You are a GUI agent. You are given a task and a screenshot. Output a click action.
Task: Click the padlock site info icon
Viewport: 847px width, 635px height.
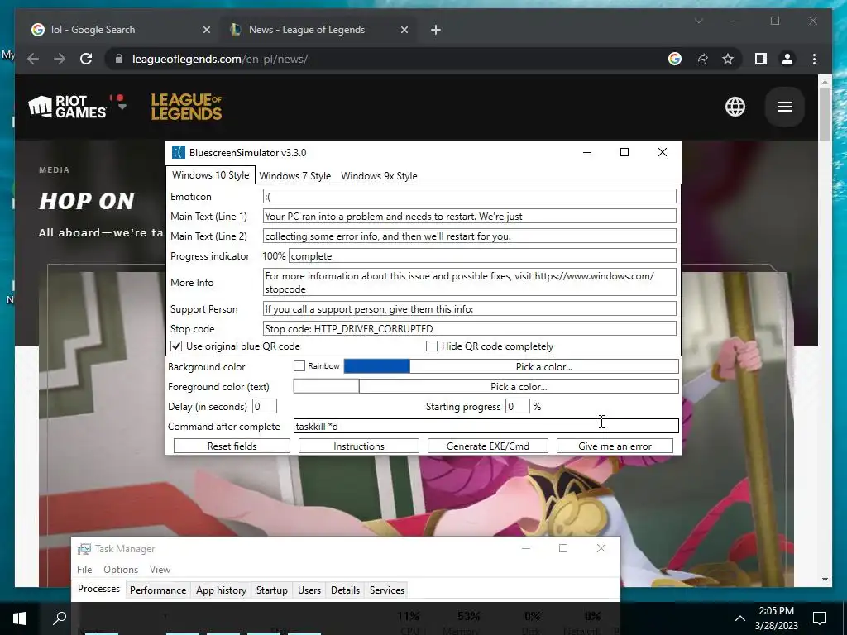coord(119,59)
